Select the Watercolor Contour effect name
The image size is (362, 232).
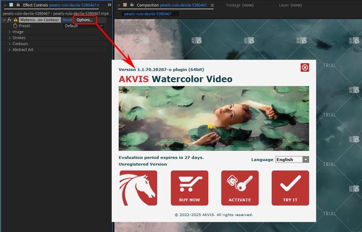(40, 20)
